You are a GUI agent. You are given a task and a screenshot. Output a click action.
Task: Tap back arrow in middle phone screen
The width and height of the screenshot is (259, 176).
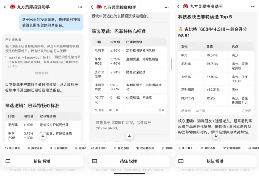coord(92,7)
